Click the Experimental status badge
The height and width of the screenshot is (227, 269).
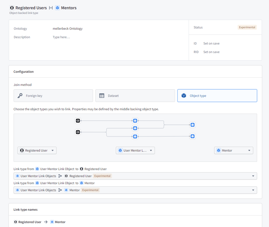[247, 27]
